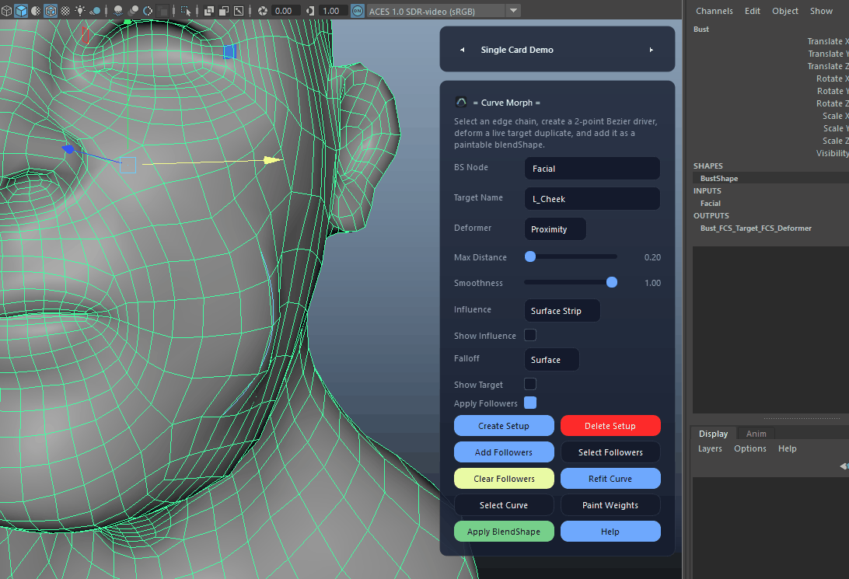Open the Deformer Proximity dropdown
The width and height of the screenshot is (849, 579).
point(555,229)
